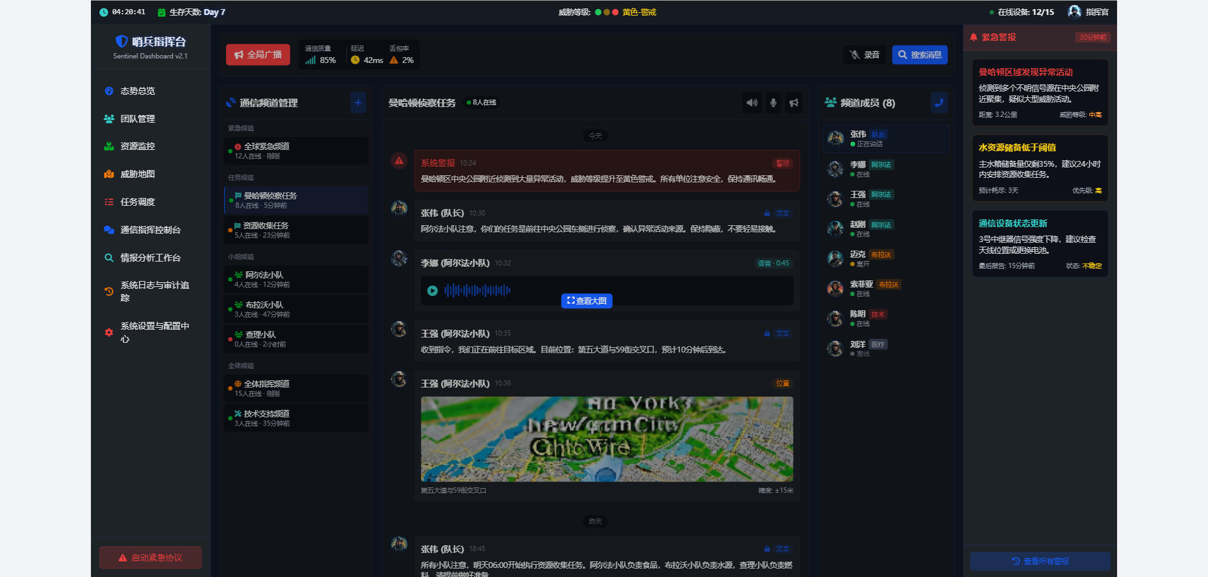The image size is (1208, 577).
Task: Play 李娜's voice message
Action: click(433, 291)
